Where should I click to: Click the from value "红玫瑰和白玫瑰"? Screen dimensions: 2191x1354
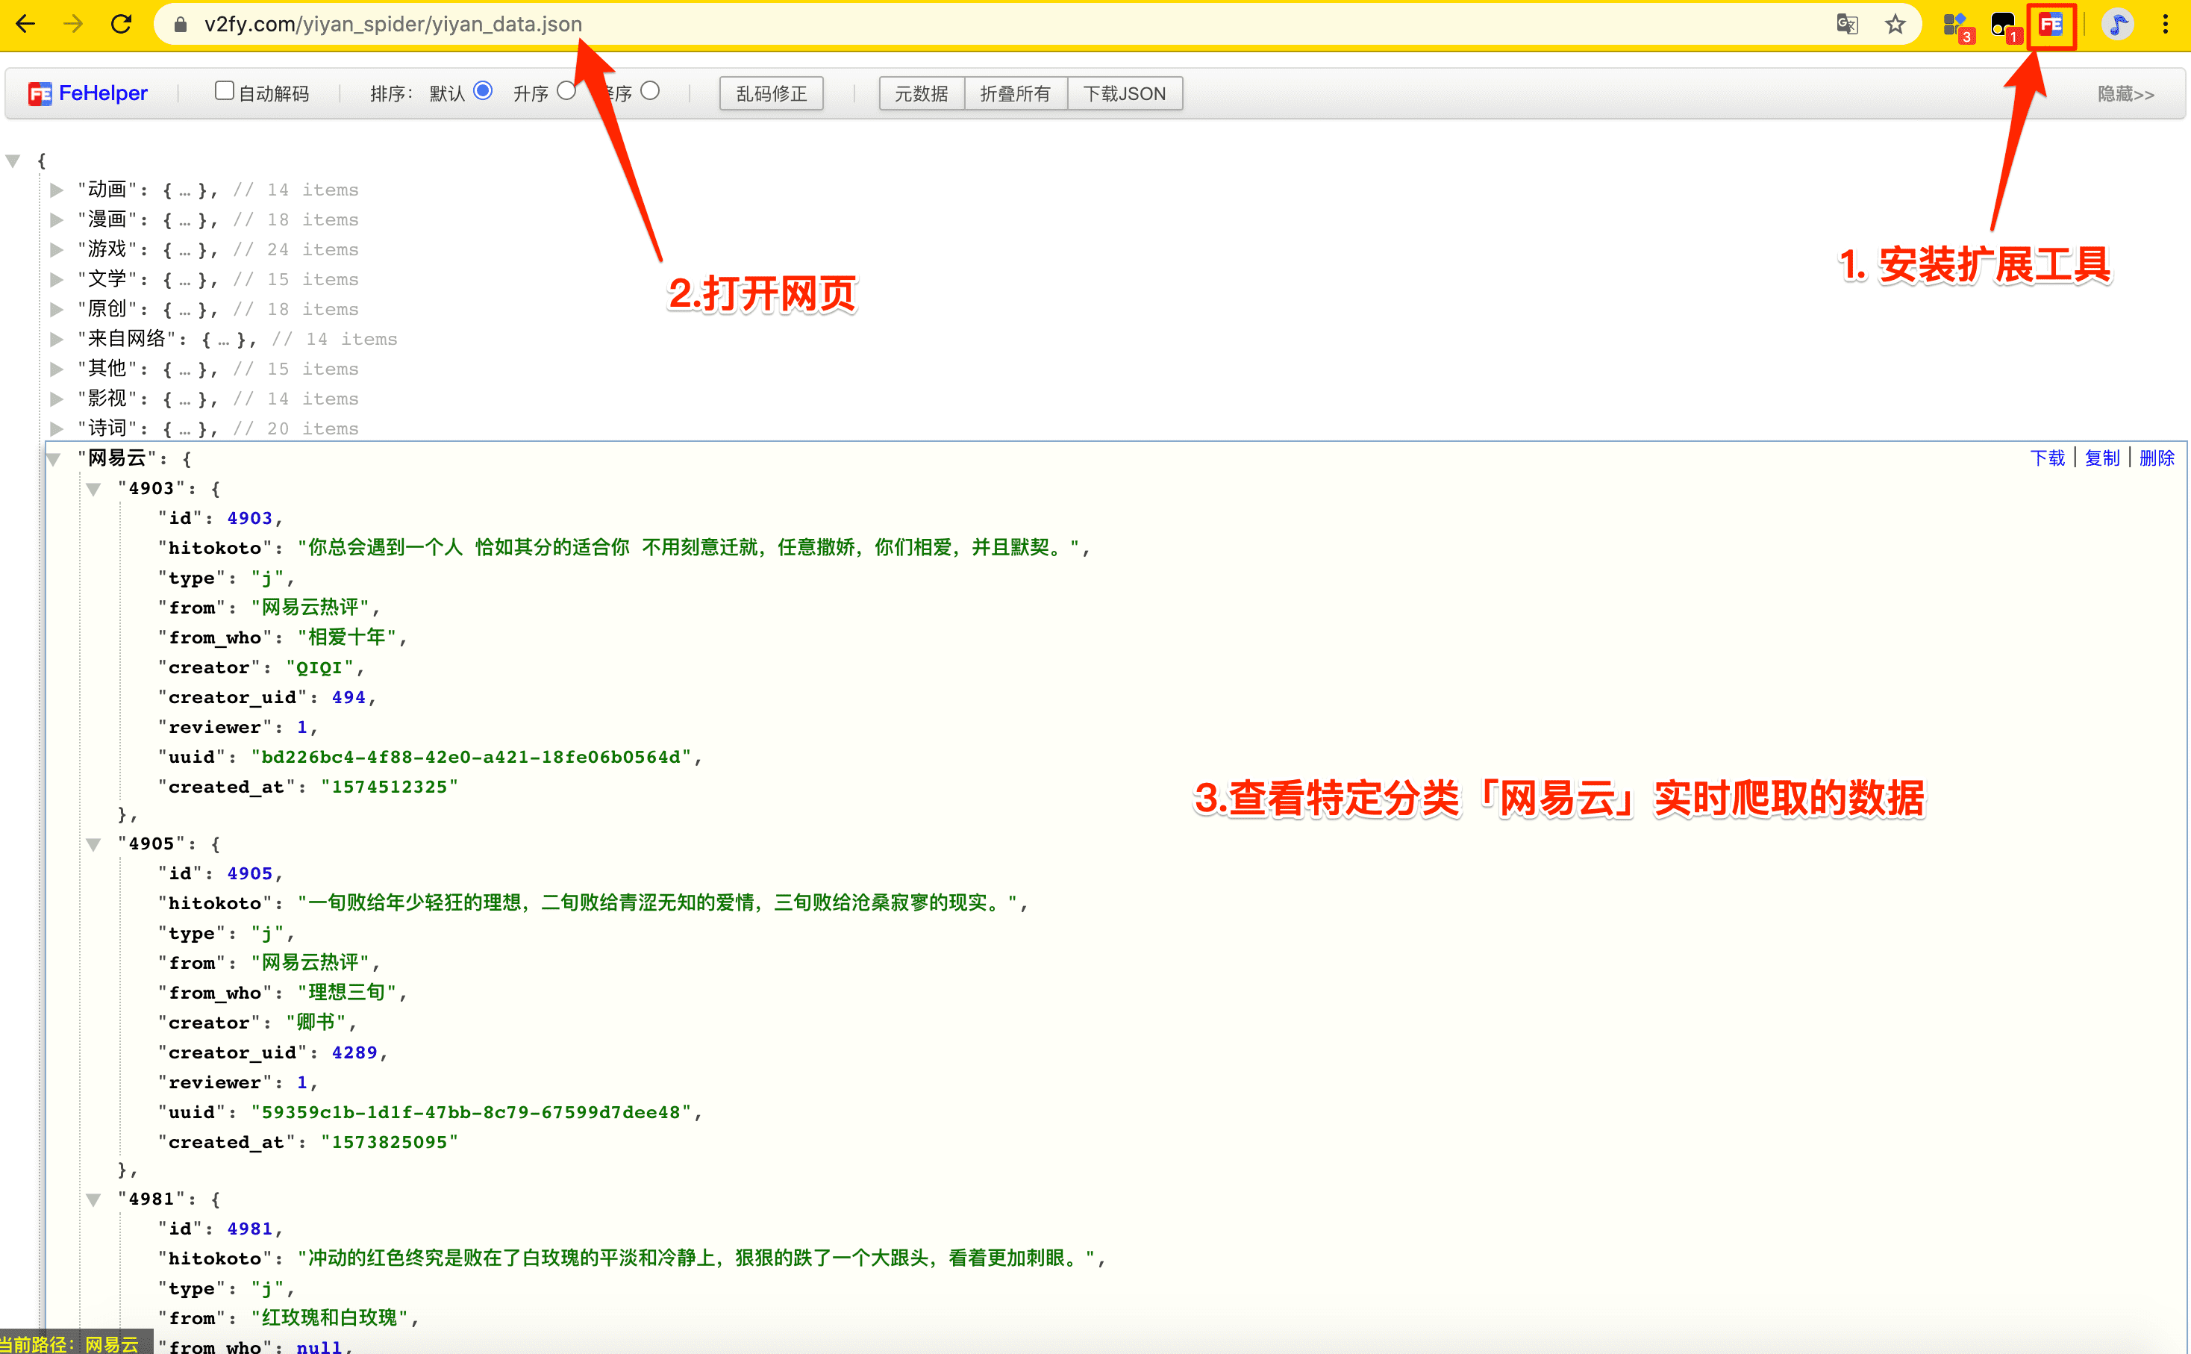329,1317
